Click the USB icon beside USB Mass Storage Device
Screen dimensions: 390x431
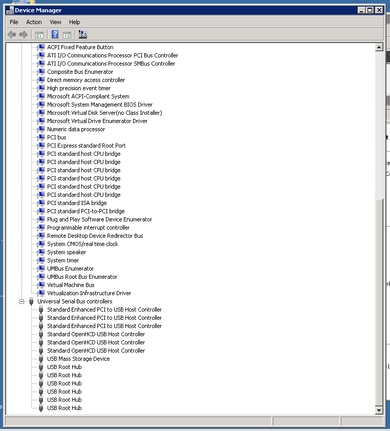click(41, 359)
